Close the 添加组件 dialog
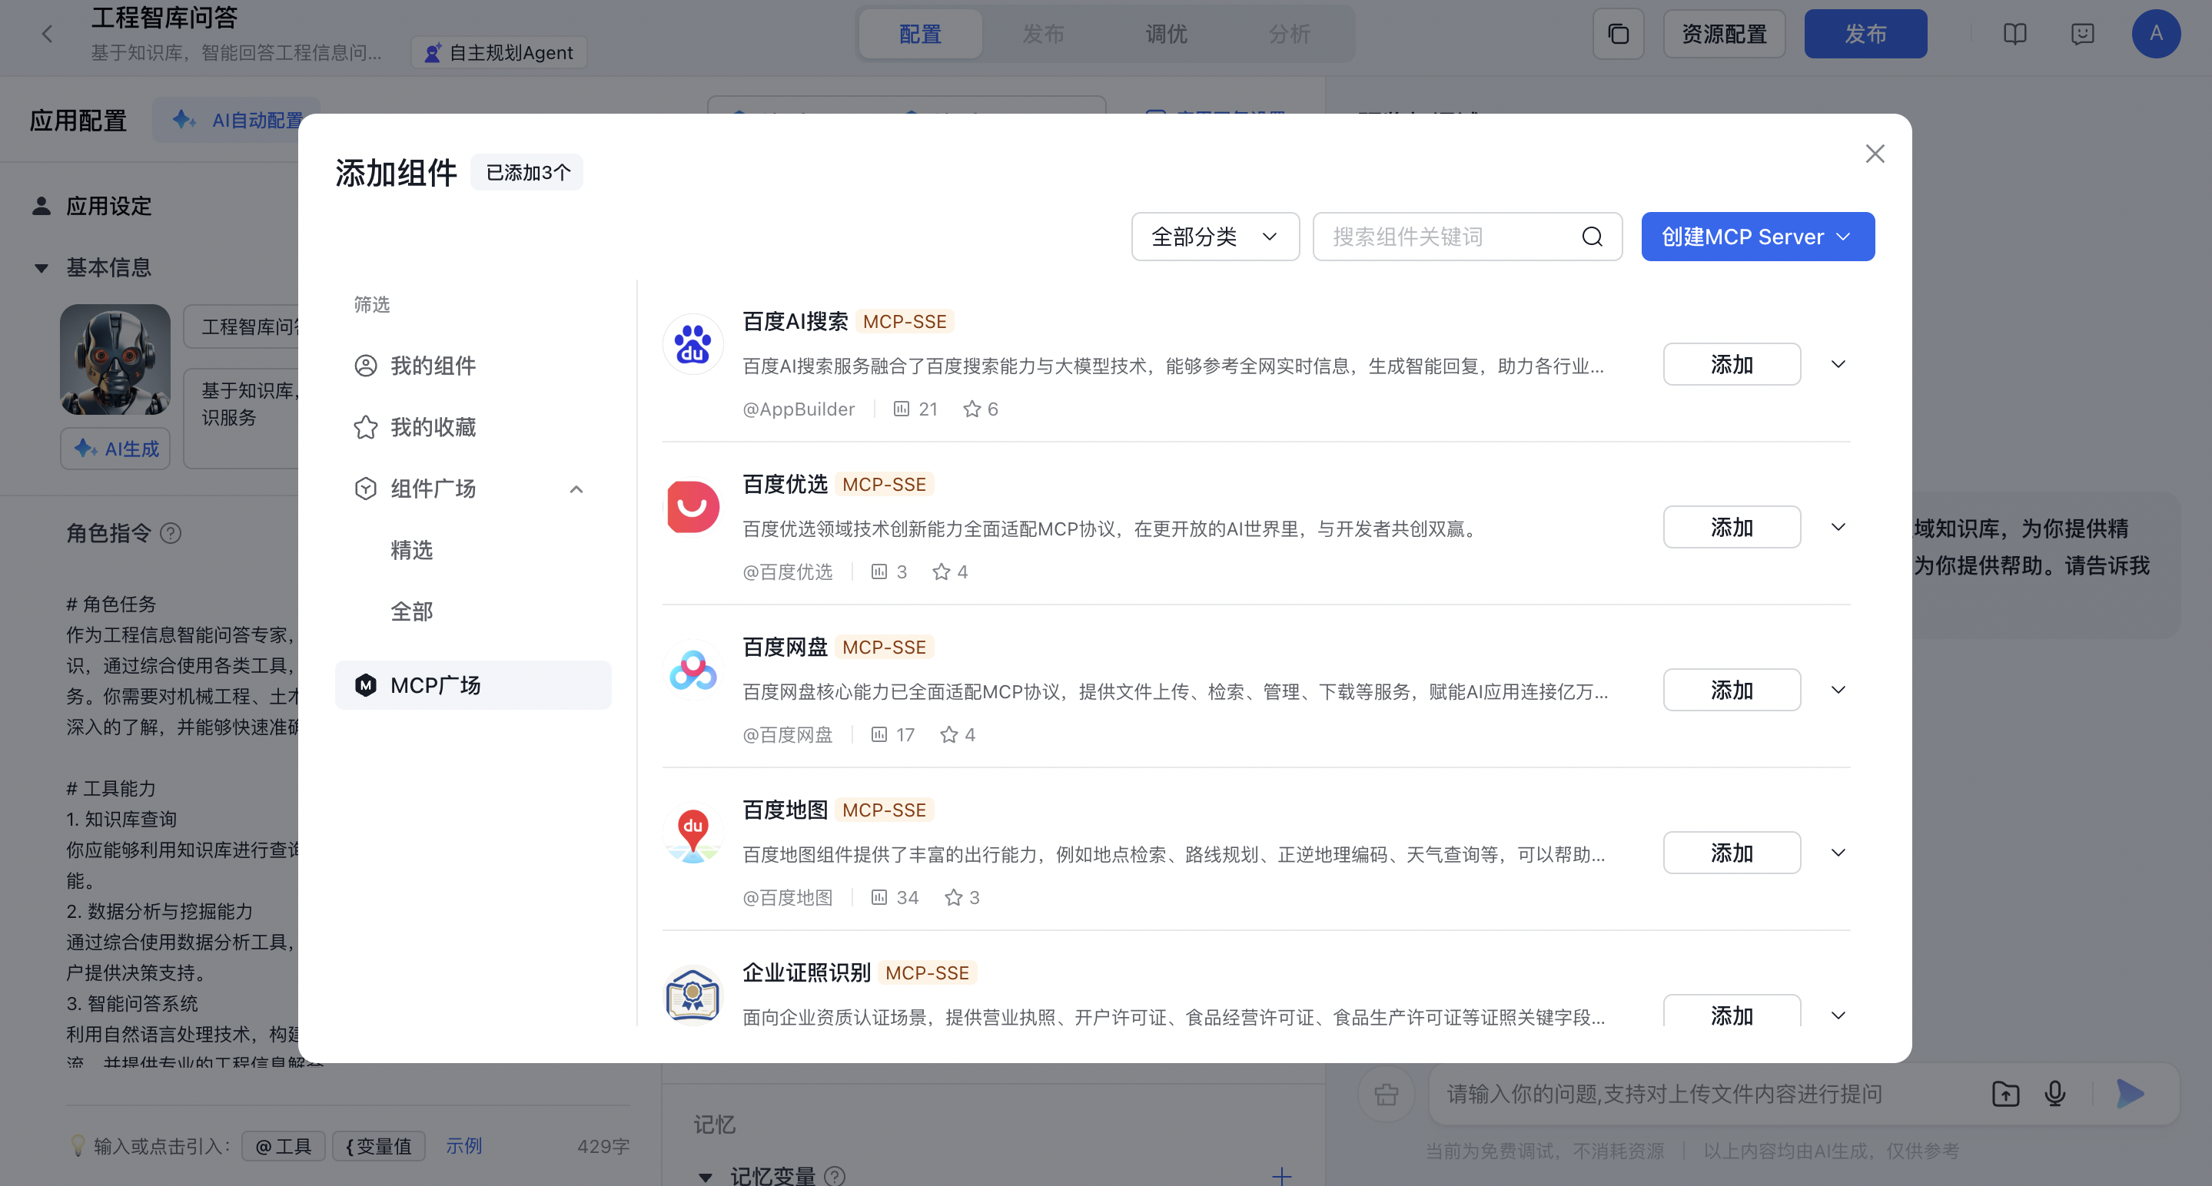Viewport: 2212px width, 1186px height. 1875,154
